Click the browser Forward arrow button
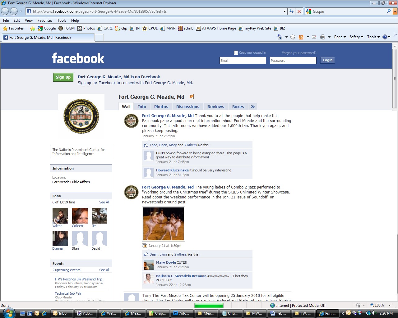Screen dimensions: 398x318 point(14,11)
